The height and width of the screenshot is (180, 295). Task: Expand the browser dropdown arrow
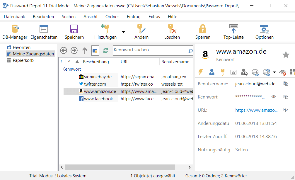pos(274,72)
